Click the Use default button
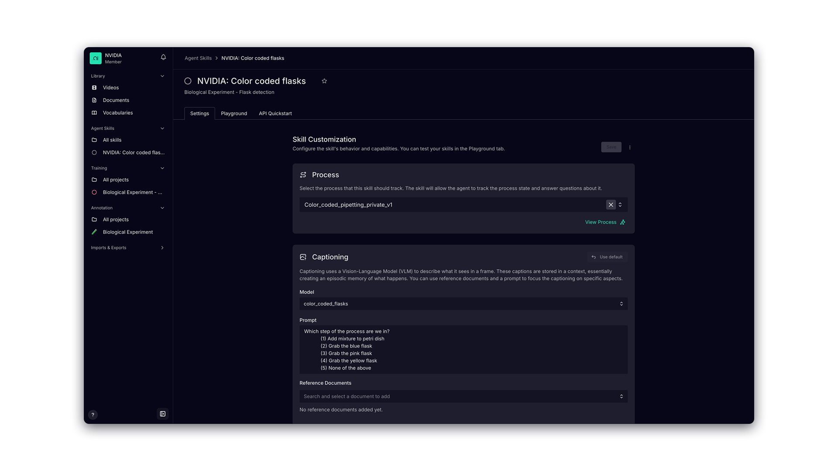Viewport: 838px width, 471px height. [x=607, y=257]
